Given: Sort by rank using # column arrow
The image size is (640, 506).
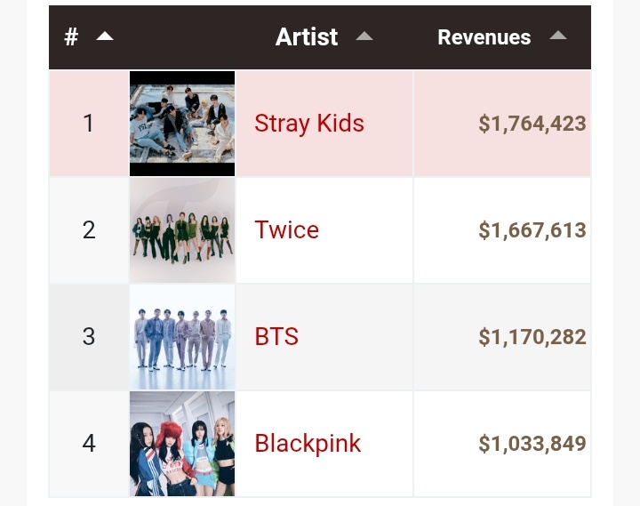Looking at the screenshot, I should coord(105,36).
